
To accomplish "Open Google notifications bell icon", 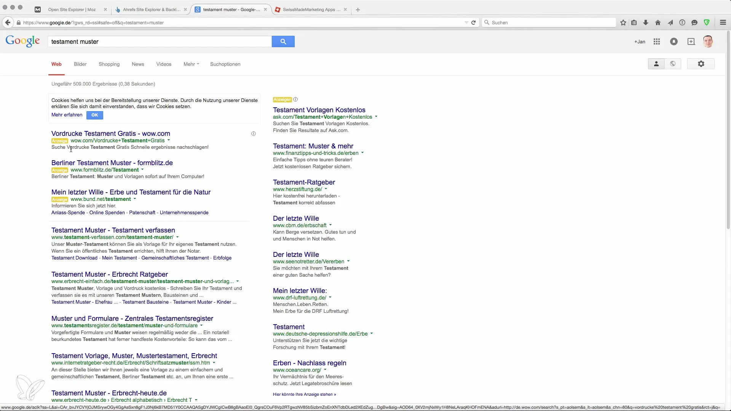I will coord(674,41).
